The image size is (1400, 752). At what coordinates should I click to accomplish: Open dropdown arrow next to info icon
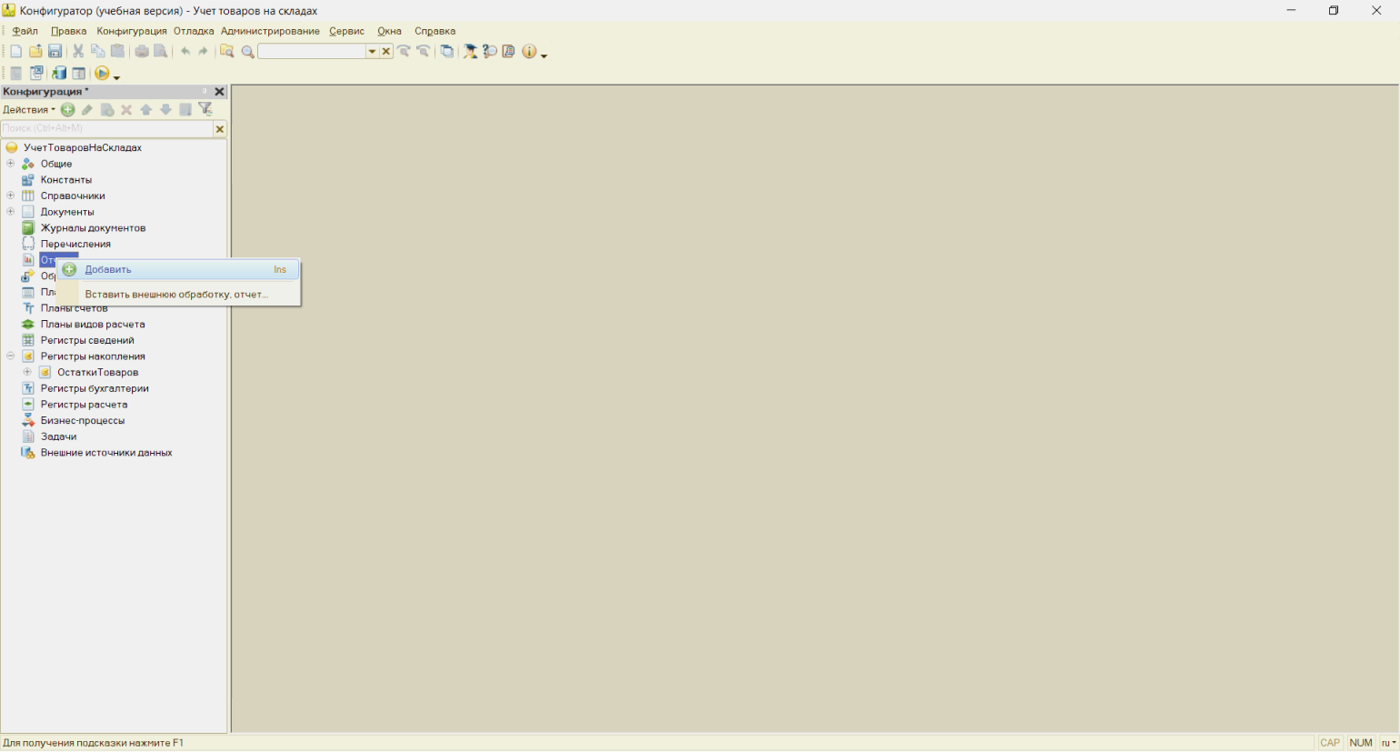[544, 55]
